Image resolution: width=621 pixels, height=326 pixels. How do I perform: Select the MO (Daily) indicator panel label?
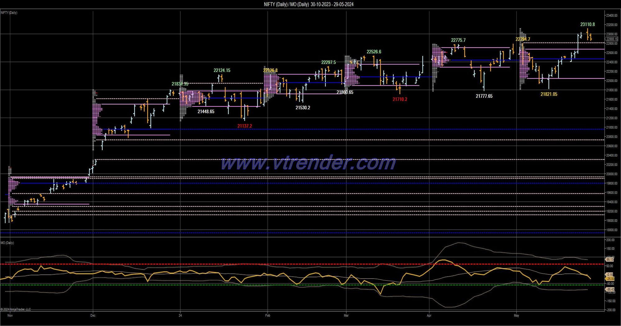[7, 243]
